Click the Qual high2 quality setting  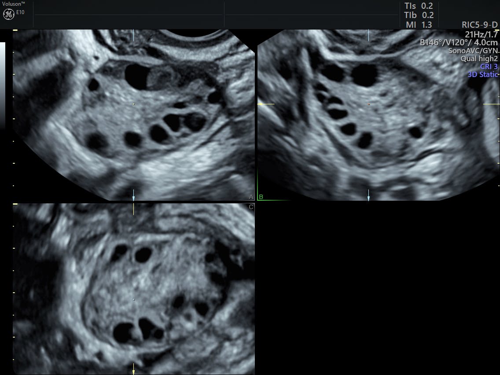coord(479,59)
